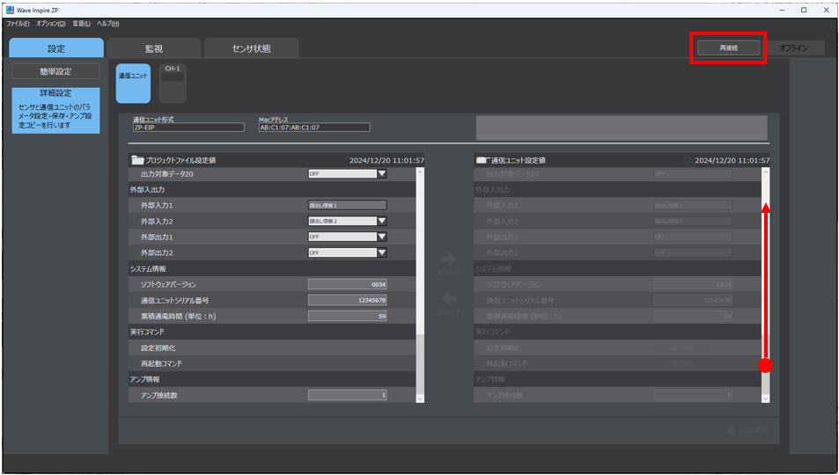Switch to the 監視 tab
This screenshot has width=839, height=475.
coord(153,48)
